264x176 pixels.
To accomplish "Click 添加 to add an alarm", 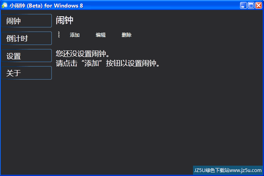I will click(75, 35).
